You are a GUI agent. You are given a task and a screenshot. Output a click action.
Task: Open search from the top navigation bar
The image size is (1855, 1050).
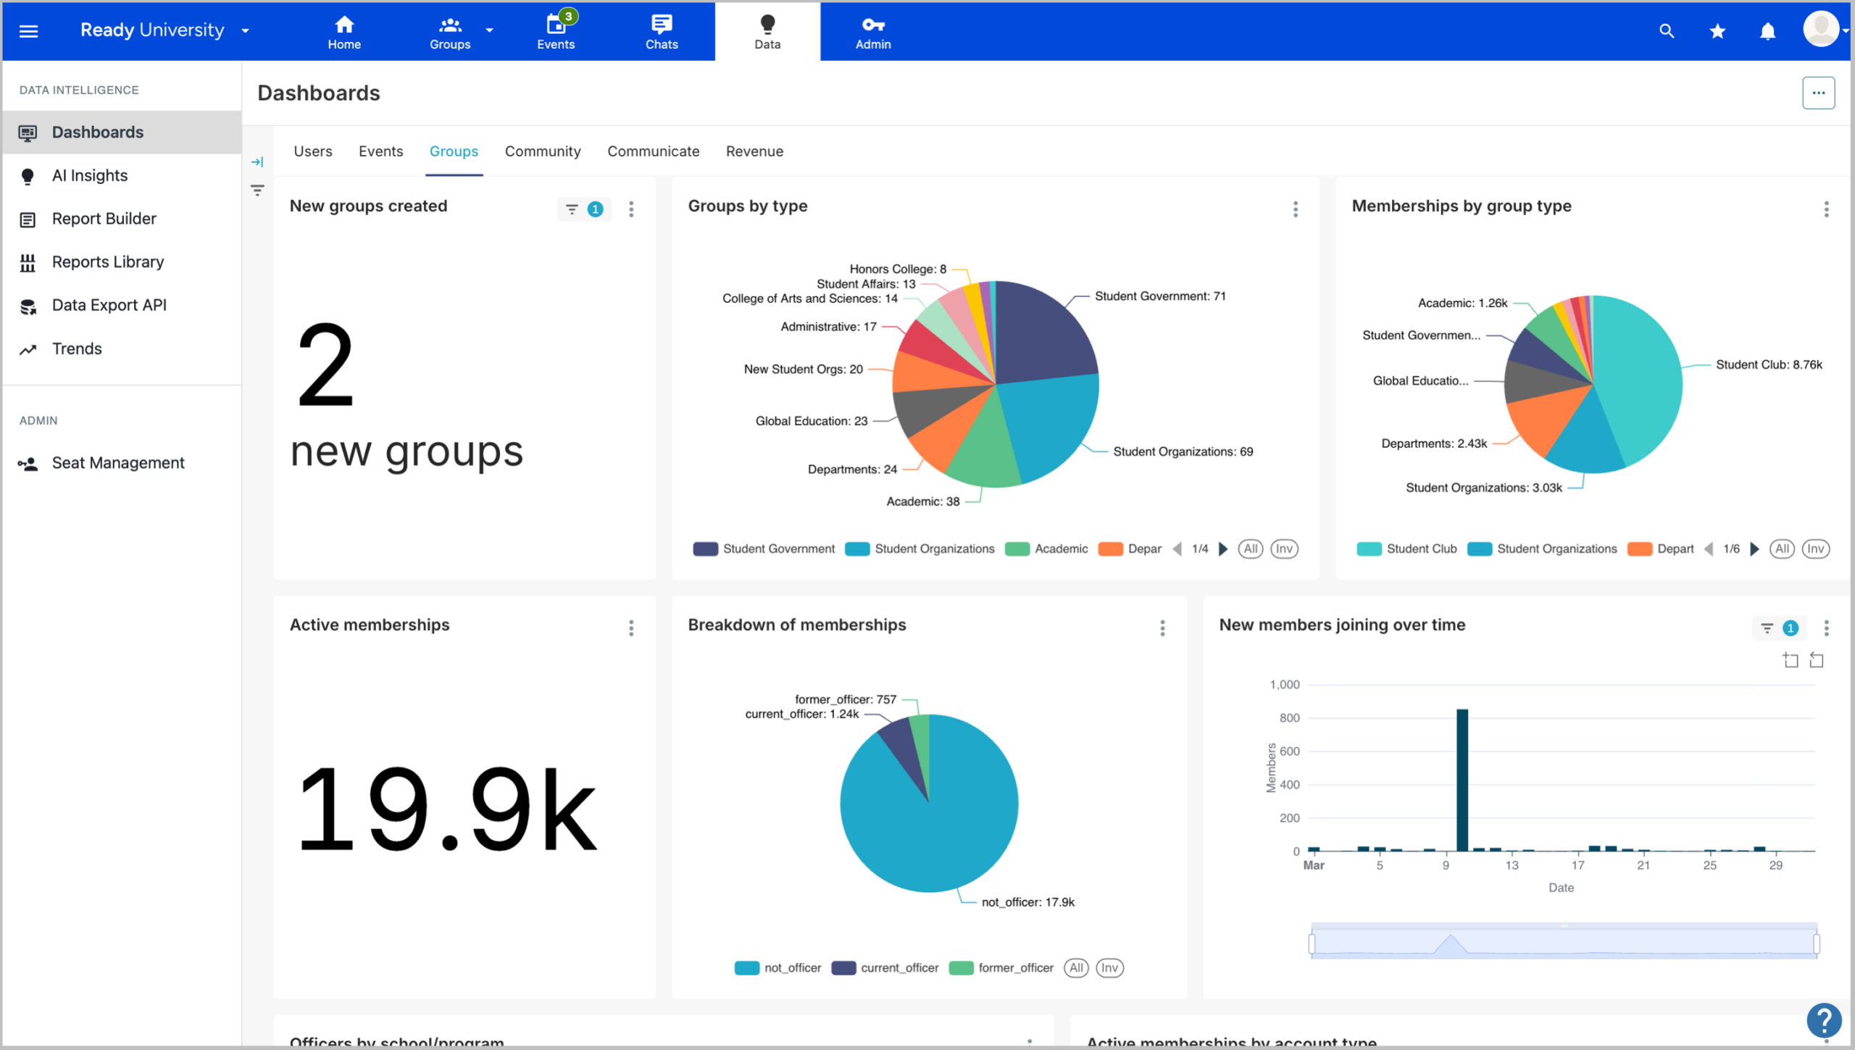click(1666, 30)
